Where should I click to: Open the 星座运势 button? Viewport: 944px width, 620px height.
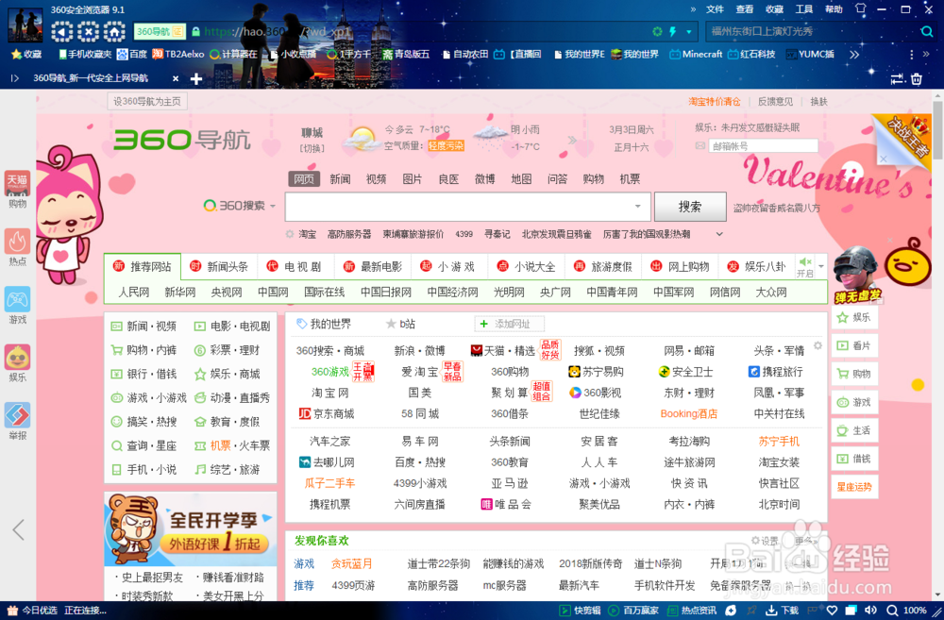(854, 486)
